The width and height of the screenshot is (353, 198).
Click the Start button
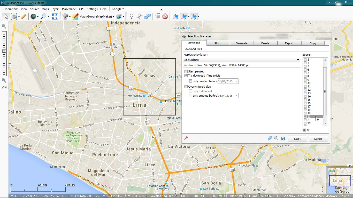pos(297,139)
